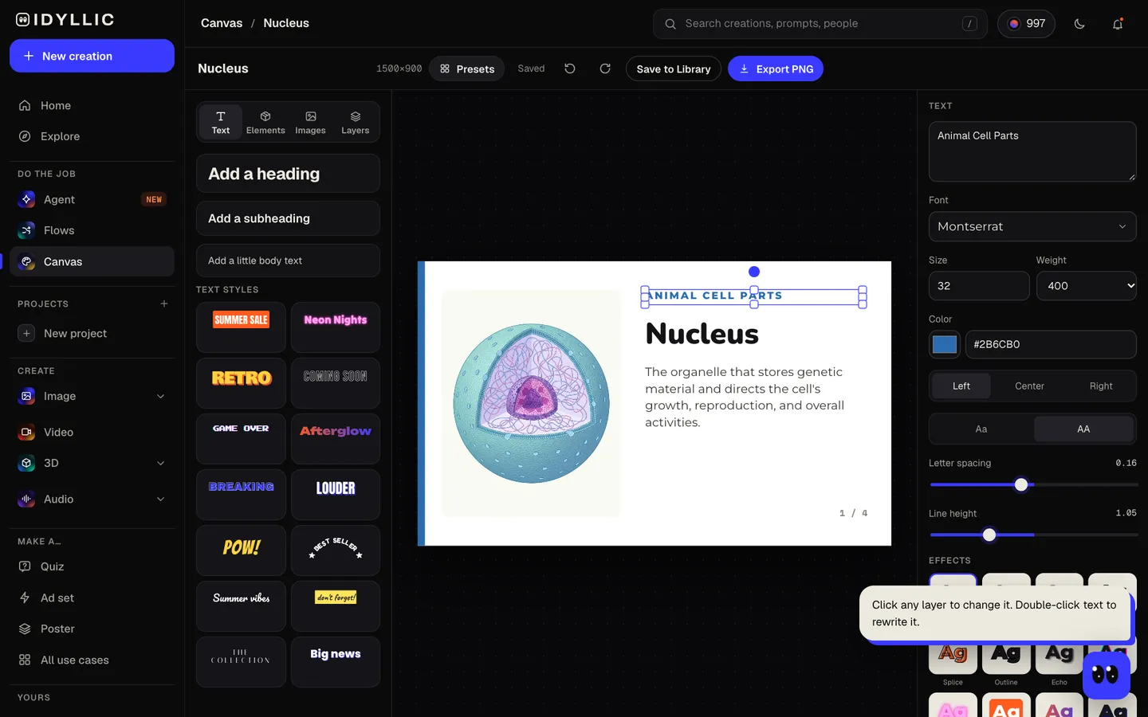Viewport: 1148px width, 717px height.
Task: Click the redo arrow icon
Action: point(605,69)
